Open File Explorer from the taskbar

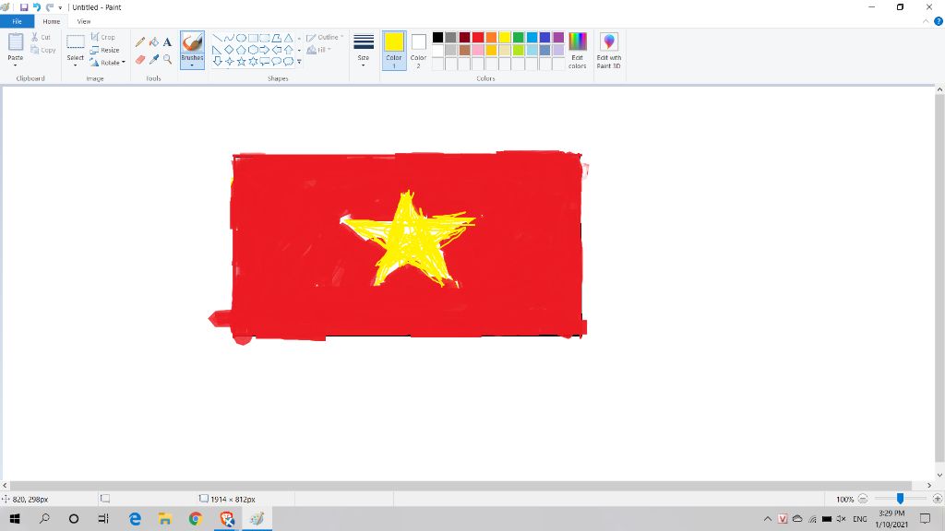(x=165, y=518)
